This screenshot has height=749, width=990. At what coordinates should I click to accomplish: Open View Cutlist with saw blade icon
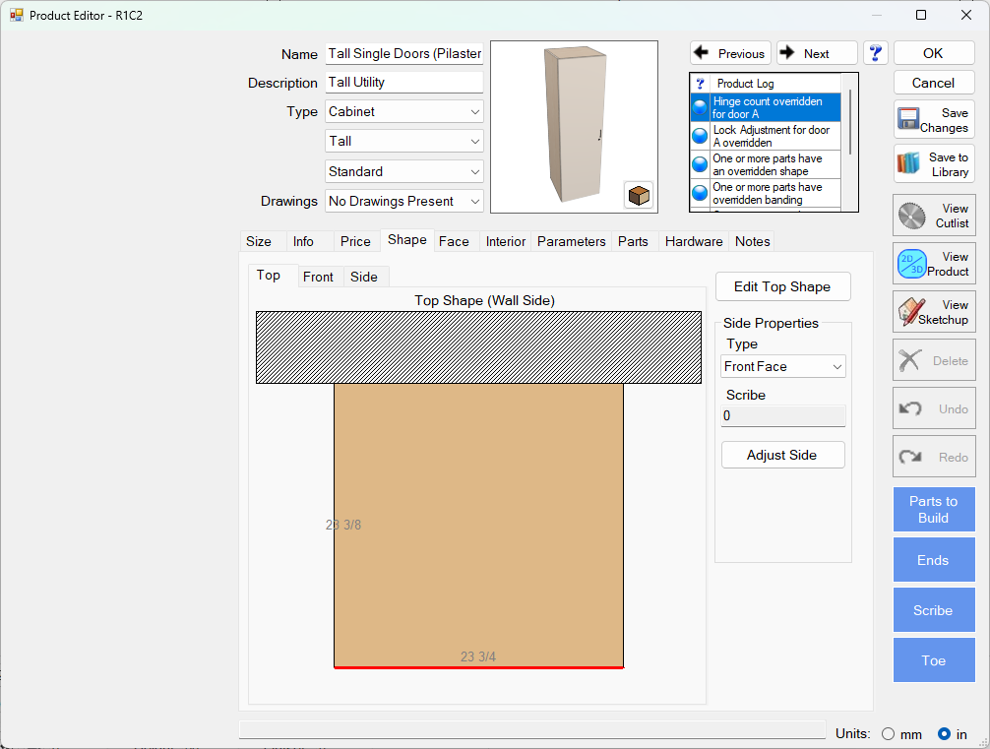[x=934, y=216]
